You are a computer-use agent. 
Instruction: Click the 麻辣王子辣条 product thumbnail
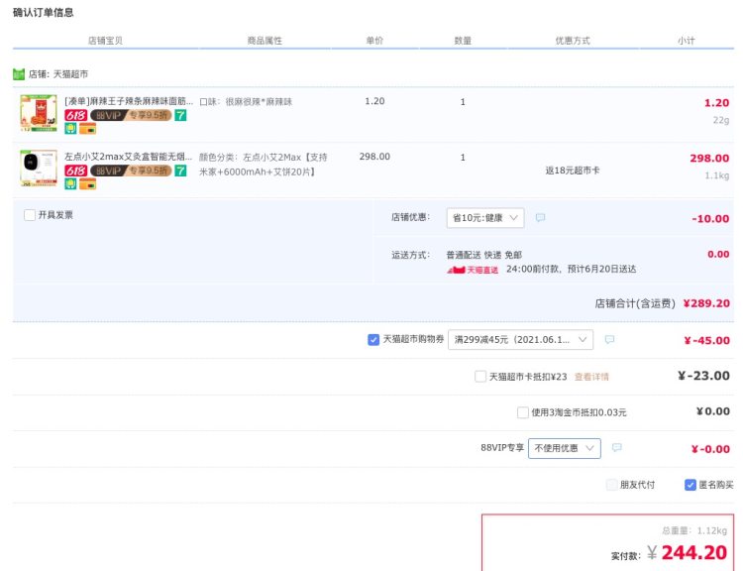coord(39,113)
